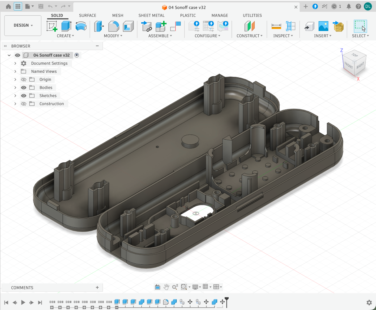The width and height of the screenshot is (376, 310).
Task: Open the notifications bell
Action: pos(349,6)
